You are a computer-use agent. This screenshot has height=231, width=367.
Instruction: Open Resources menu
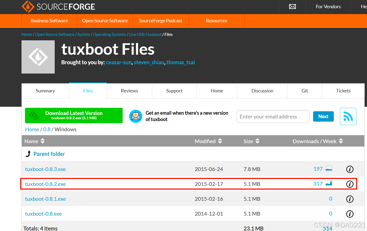(x=216, y=21)
